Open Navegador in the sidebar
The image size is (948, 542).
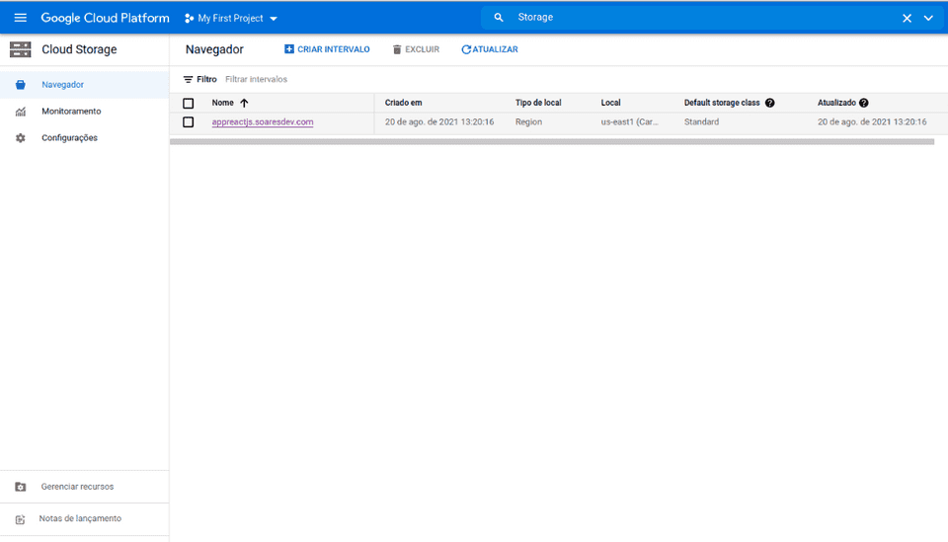(62, 85)
